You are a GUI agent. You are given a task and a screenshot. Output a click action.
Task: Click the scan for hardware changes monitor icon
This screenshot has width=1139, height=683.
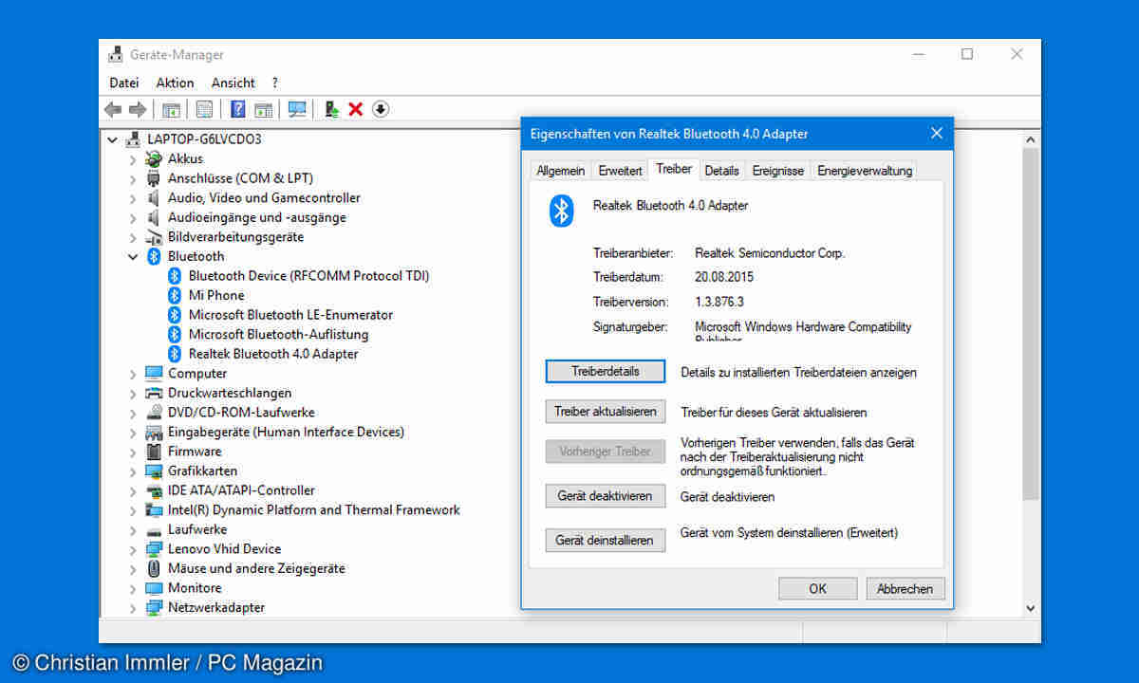point(297,110)
